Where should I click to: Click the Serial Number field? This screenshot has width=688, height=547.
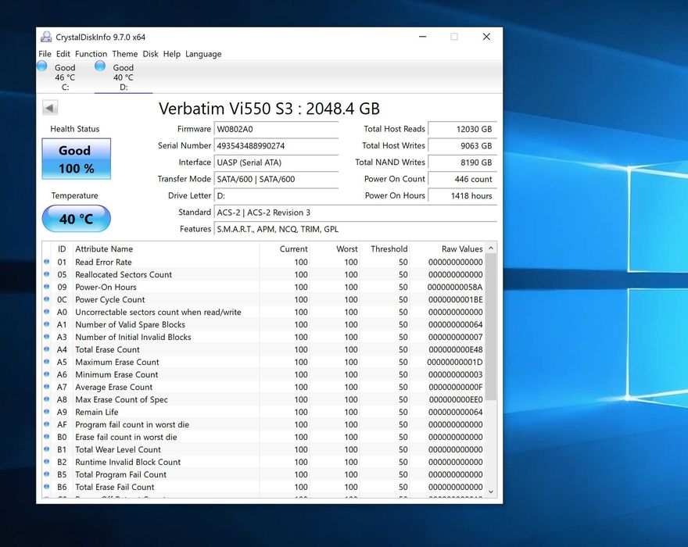pyautogui.click(x=277, y=145)
